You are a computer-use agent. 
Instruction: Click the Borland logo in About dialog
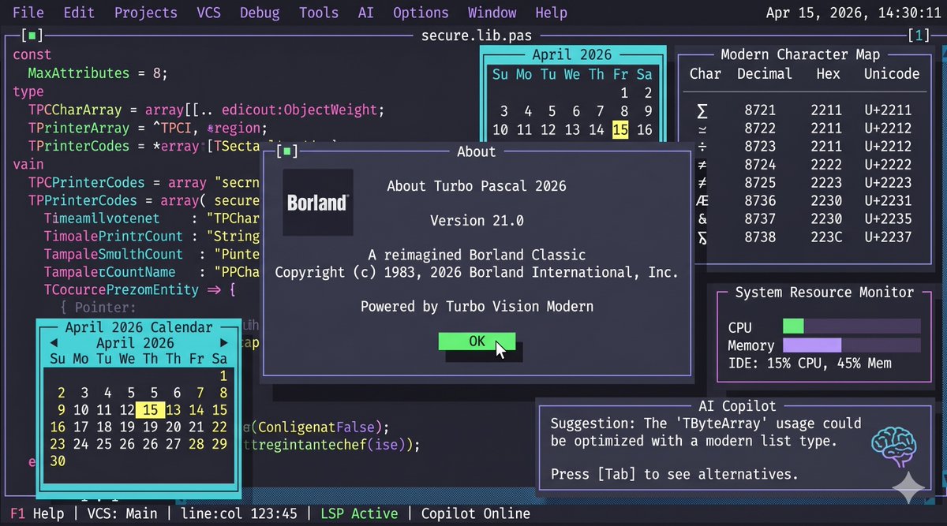click(316, 202)
